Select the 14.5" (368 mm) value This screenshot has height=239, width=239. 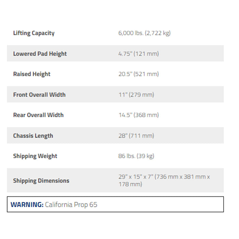[138, 115]
